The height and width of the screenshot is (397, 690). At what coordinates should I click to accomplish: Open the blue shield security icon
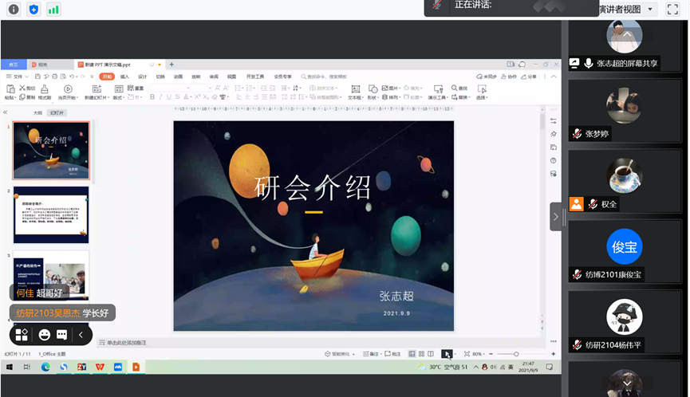coord(34,10)
